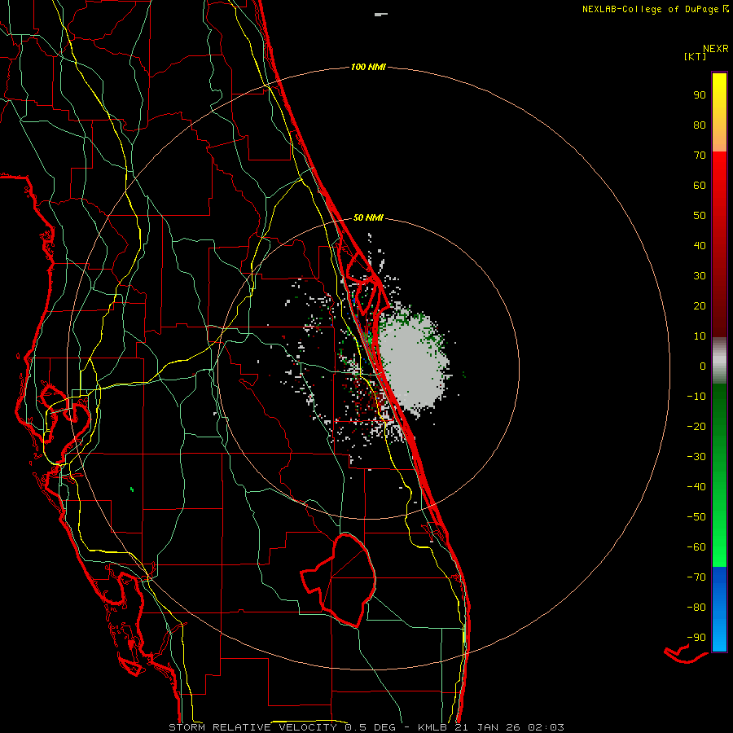Click the positive 20 scale value
Screen dimensions: 733x733
coord(700,305)
